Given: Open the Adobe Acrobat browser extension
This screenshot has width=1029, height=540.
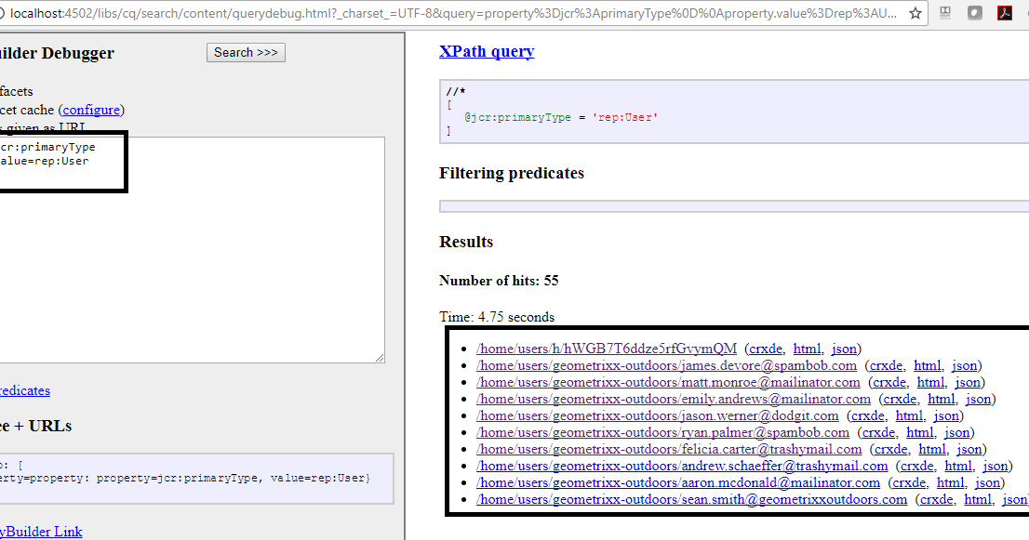Looking at the screenshot, I should click(1005, 14).
